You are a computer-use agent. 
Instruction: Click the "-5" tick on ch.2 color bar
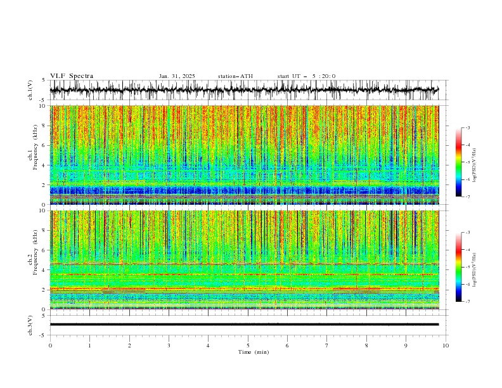point(468,267)
